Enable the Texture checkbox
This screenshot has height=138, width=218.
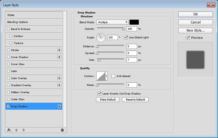click(11, 43)
